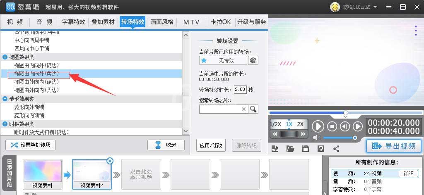Set playback speed to 1X

289,124
